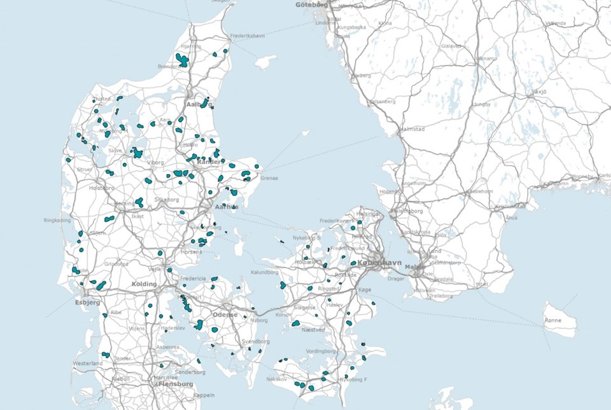Select the Kristianstad town label

pyautogui.click(x=510, y=207)
